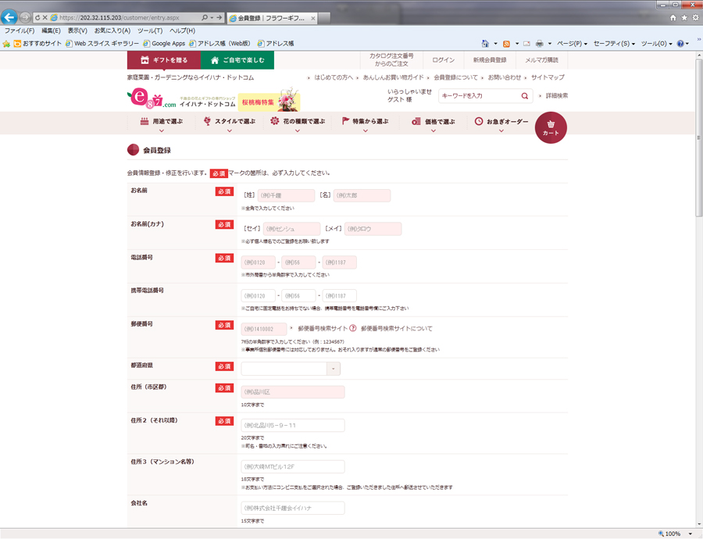Click the browser back arrow button

[10, 16]
